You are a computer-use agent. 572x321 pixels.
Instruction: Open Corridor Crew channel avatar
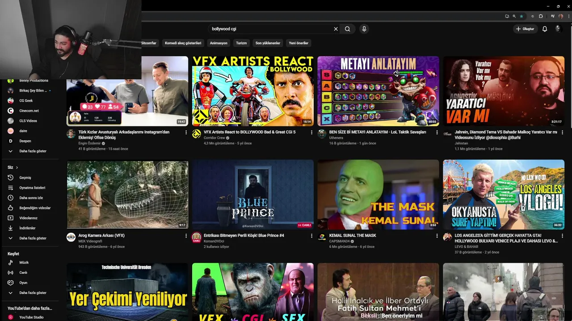(197, 134)
